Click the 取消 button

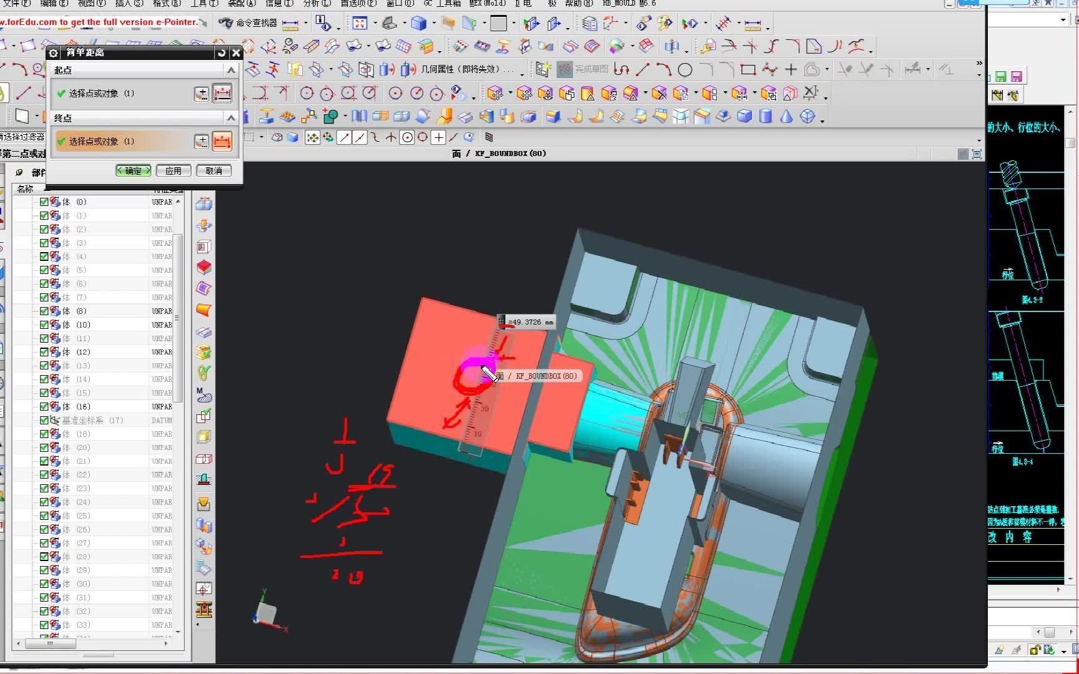[214, 171]
